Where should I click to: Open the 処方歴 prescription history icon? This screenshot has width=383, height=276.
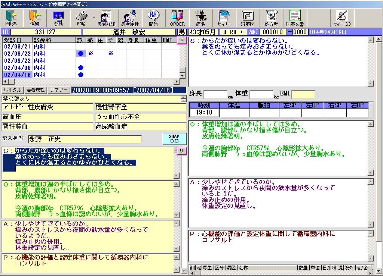[271, 17]
